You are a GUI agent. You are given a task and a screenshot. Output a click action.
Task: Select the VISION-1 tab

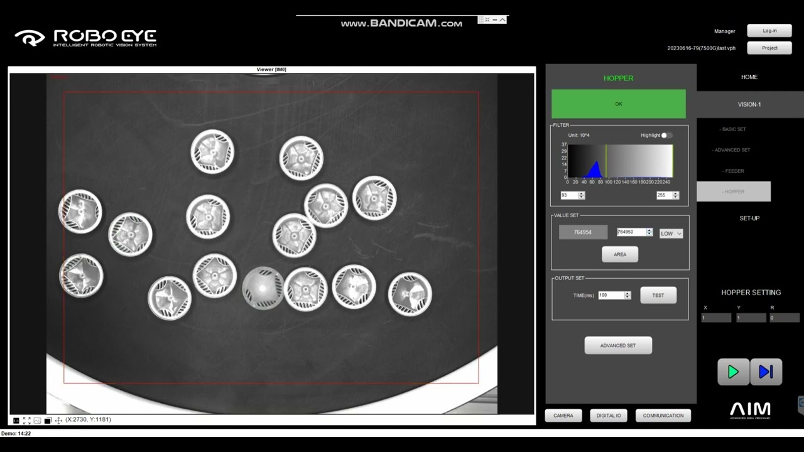click(749, 104)
